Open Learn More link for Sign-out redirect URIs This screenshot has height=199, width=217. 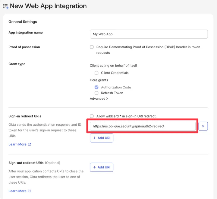[17, 191]
